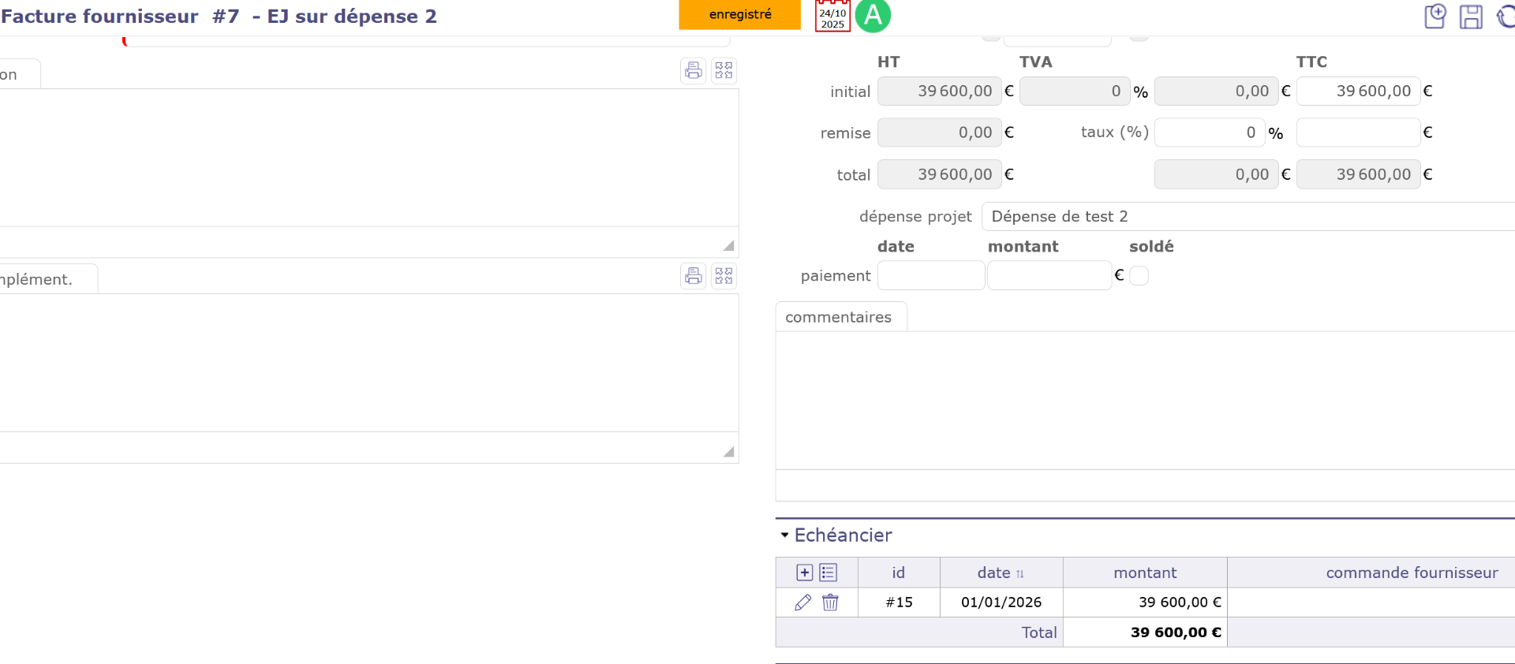Expand the upper text editor to fullscreen
Image resolution: width=1515 pixels, height=664 pixels.
pos(724,71)
